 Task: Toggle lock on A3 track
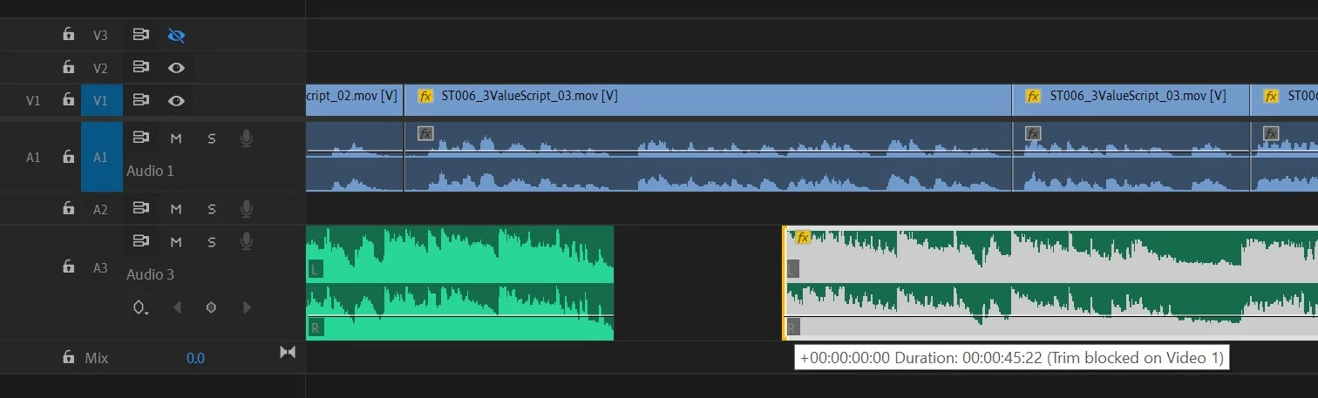coord(68,267)
